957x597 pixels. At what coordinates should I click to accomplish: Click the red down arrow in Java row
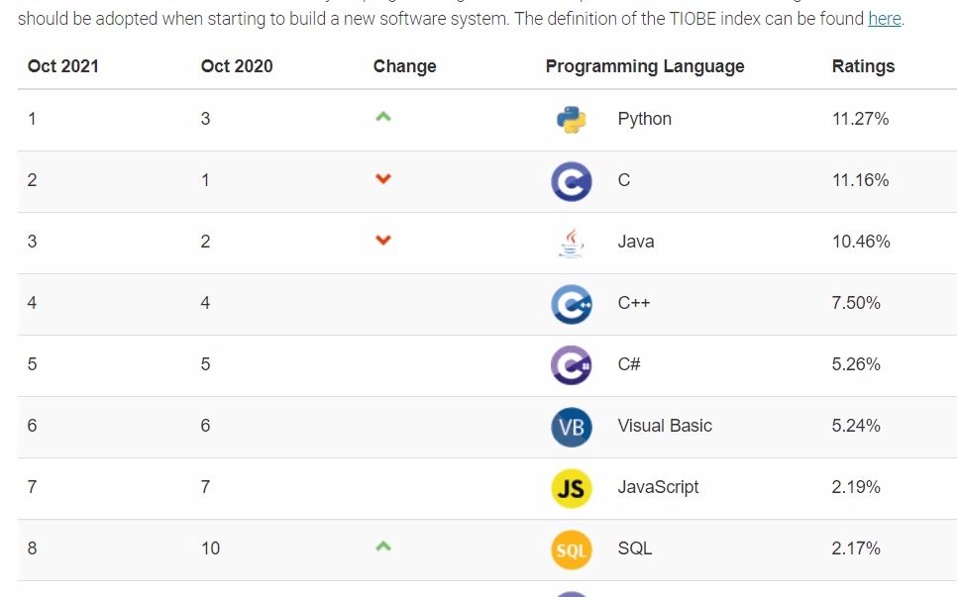click(x=383, y=241)
